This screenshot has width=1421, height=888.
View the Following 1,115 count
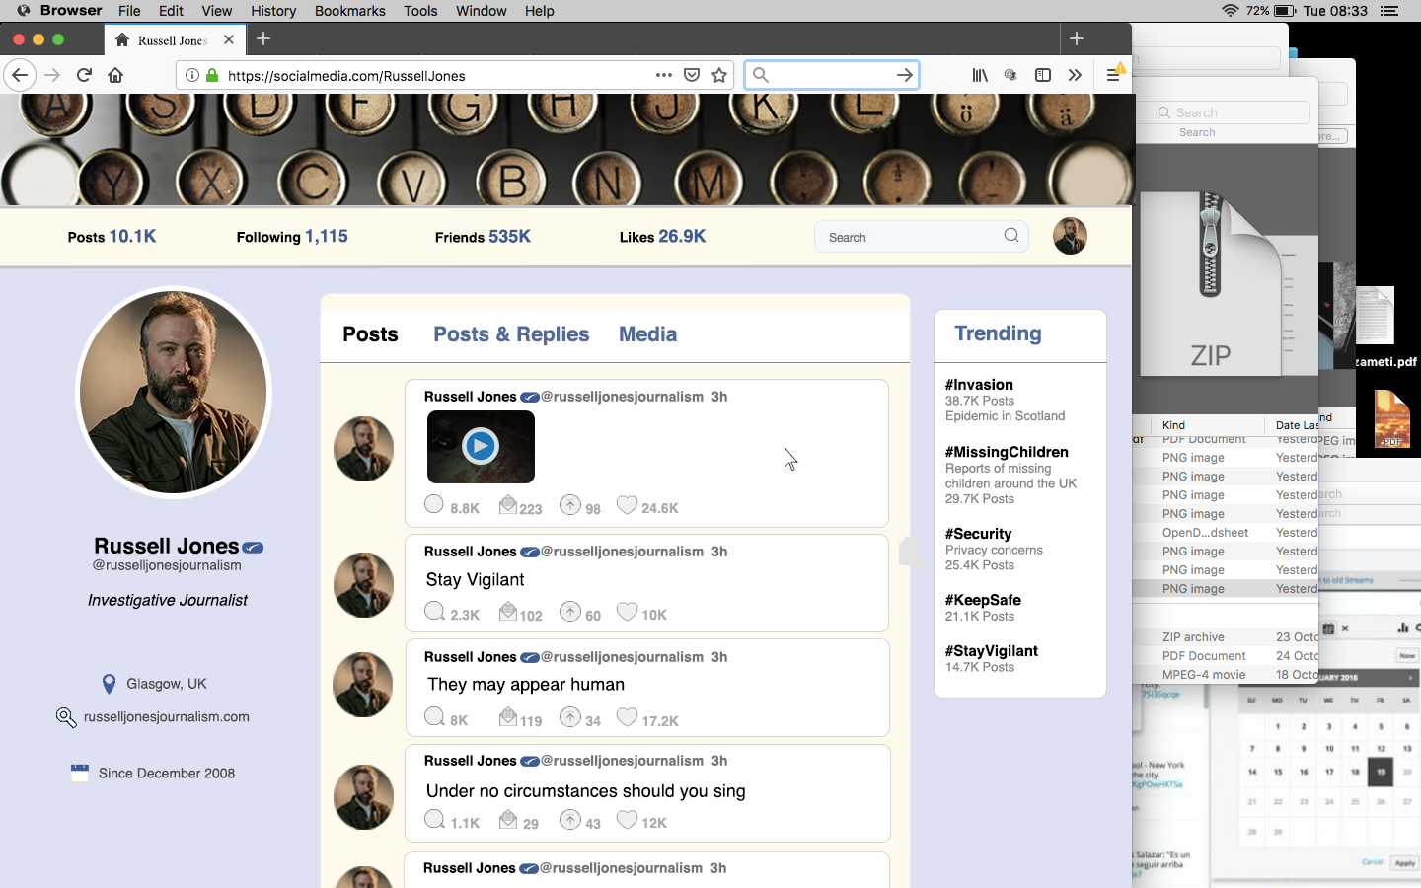tap(292, 237)
